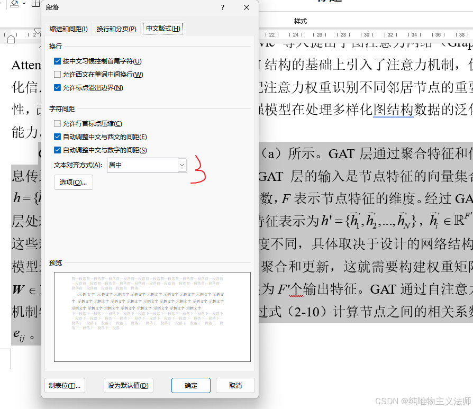Click the shading paint bucket icon
The width and height of the screenshot is (473, 409).
tap(14, 4)
